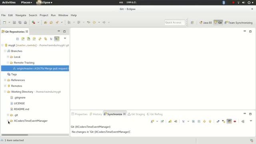256x144 pixels.
Task: Switch to the Git Staging tab
Action: coord(136,114)
